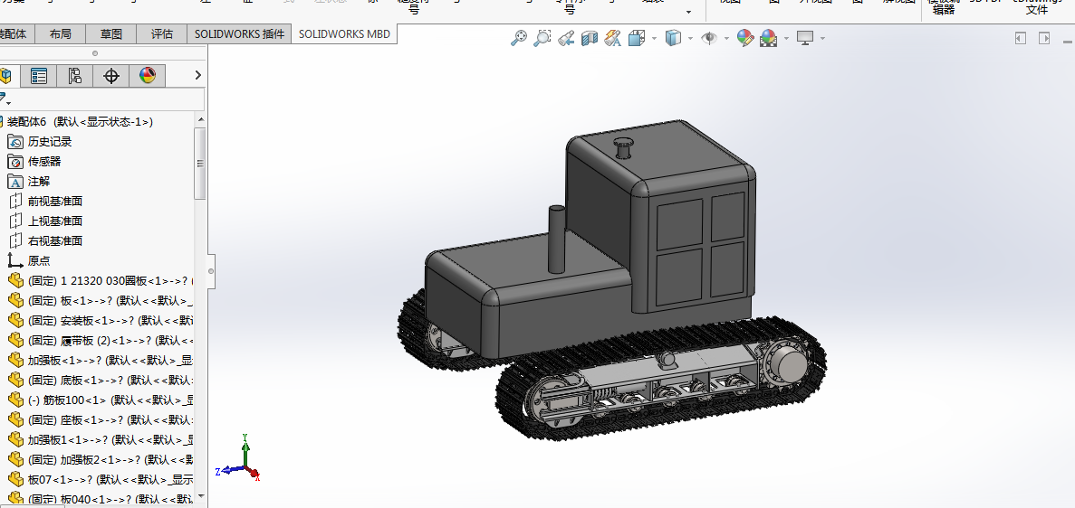Open Display Style dropdown arrow
1075x508 pixels.
pos(690,38)
